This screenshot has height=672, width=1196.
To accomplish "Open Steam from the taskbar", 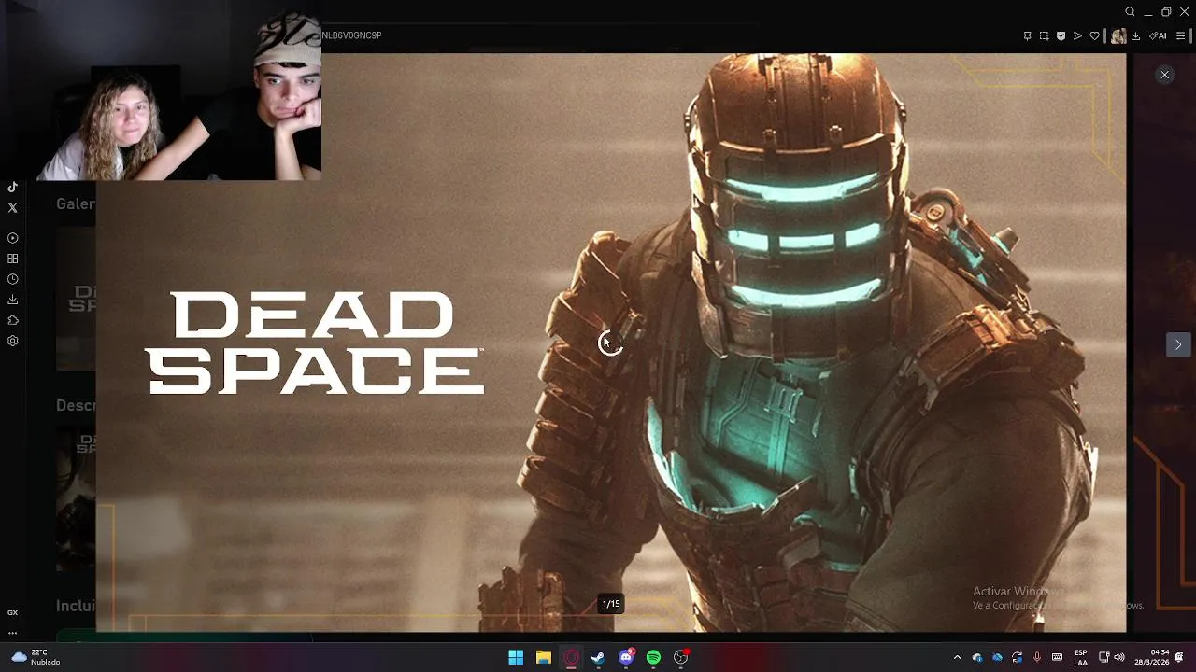I will coord(598,657).
